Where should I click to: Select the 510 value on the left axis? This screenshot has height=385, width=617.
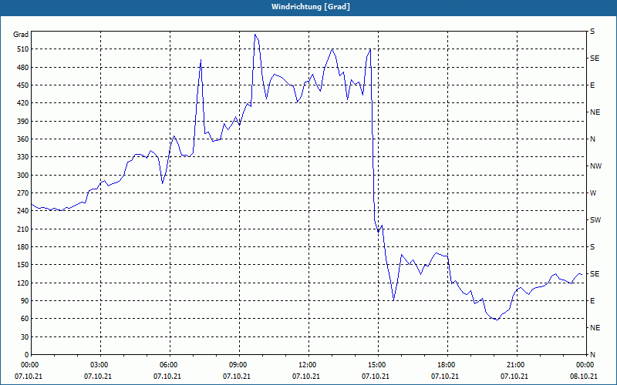click(x=23, y=49)
